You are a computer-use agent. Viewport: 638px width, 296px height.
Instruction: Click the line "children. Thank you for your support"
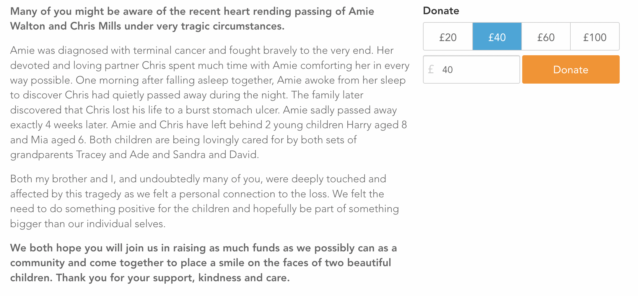click(x=150, y=278)
